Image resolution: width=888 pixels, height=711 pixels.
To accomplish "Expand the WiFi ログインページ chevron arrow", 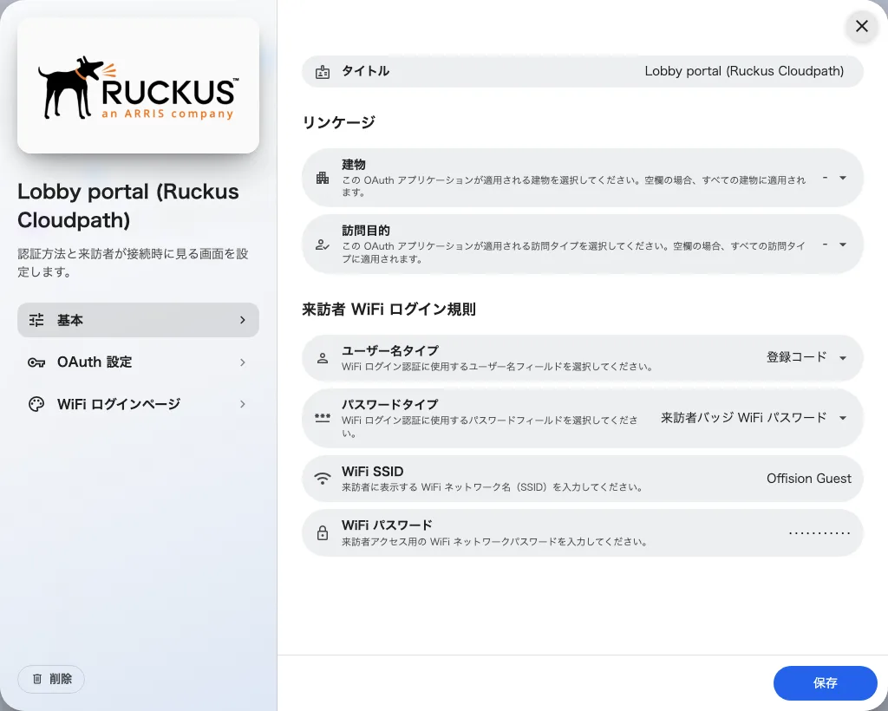I will 243,404.
